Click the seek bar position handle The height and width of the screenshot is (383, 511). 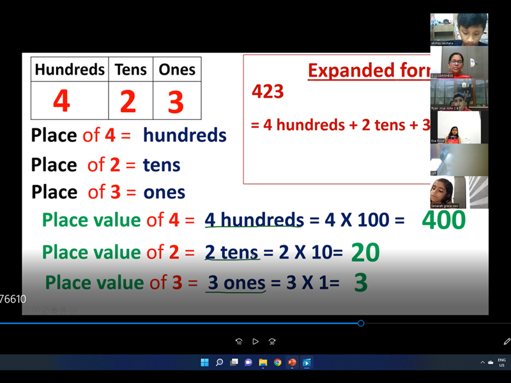pyautogui.click(x=361, y=324)
